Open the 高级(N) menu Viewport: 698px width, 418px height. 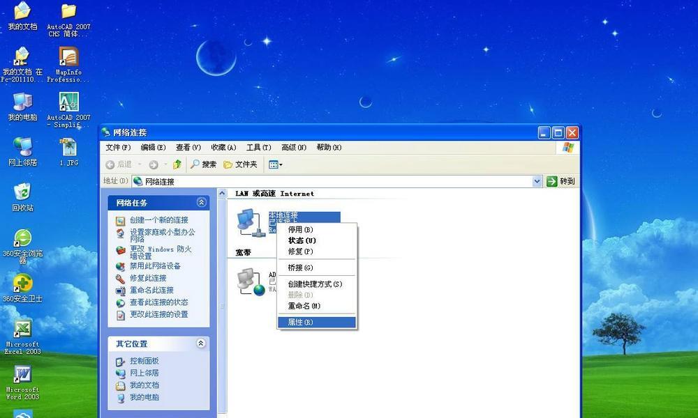(294, 148)
